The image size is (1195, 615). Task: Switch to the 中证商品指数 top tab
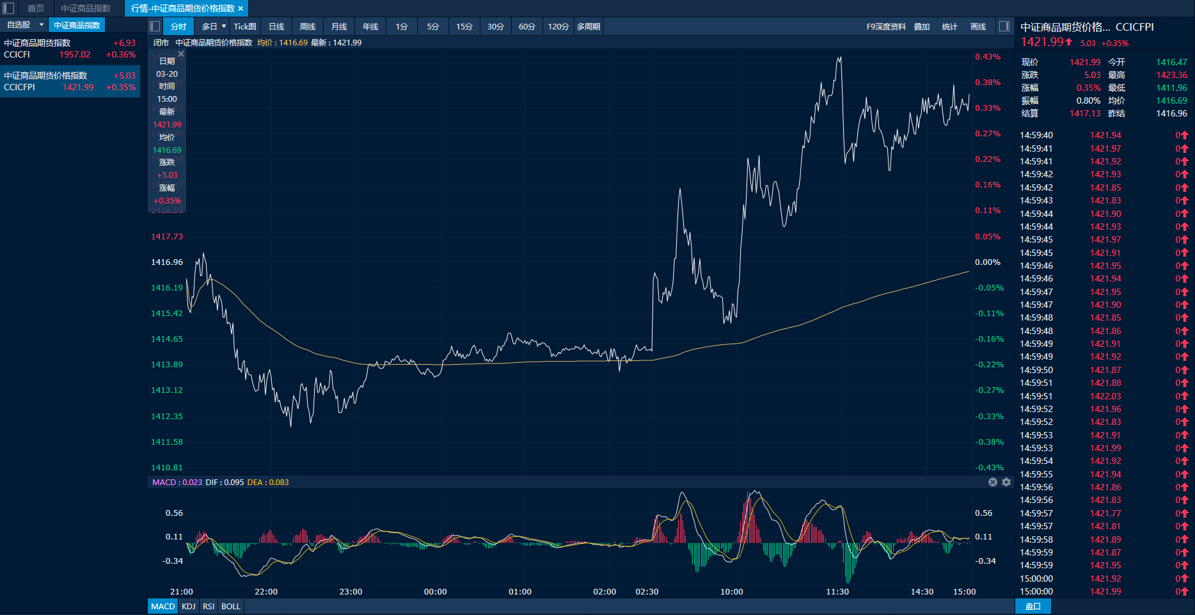(86, 8)
